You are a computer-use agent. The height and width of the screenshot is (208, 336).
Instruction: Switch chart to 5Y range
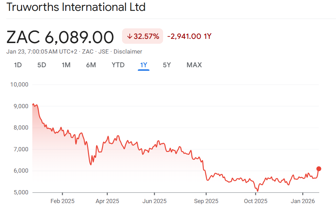167,65
